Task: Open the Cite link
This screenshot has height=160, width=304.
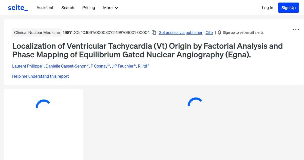Action: coord(209,33)
